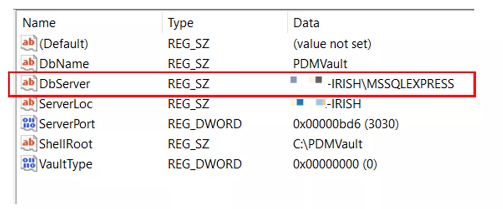Sort entries by the Type column header
The height and width of the screenshot is (209, 503).
click(x=181, y=23)
